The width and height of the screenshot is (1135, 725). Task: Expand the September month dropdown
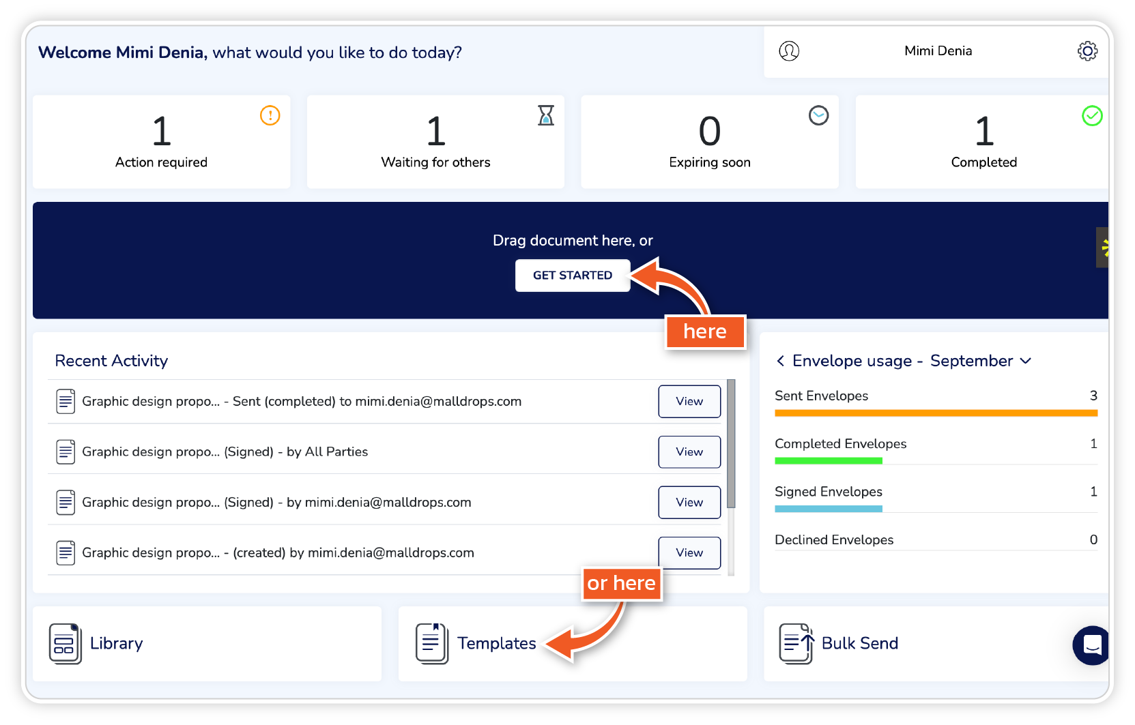pyautogui.click(x=1025, y=361)
